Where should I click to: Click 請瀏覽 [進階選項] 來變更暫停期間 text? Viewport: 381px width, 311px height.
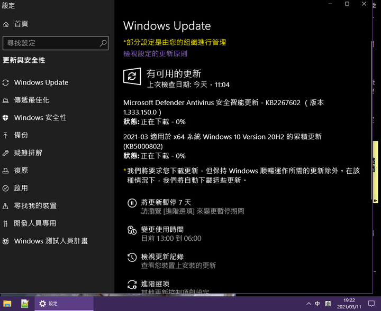193,211
